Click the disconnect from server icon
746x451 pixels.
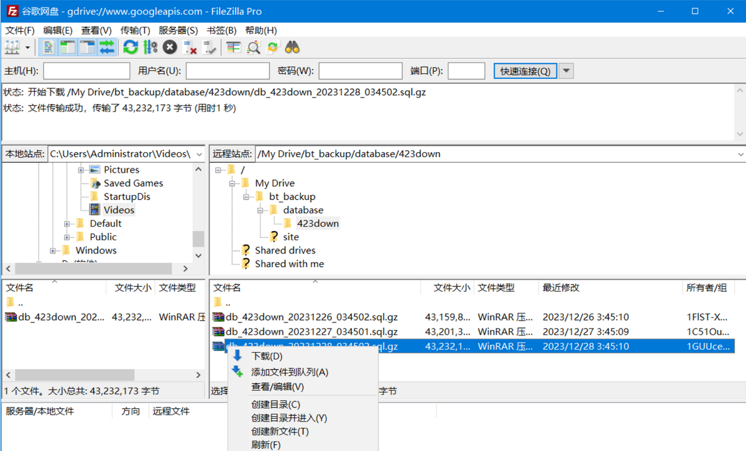[x=190, y=47]
